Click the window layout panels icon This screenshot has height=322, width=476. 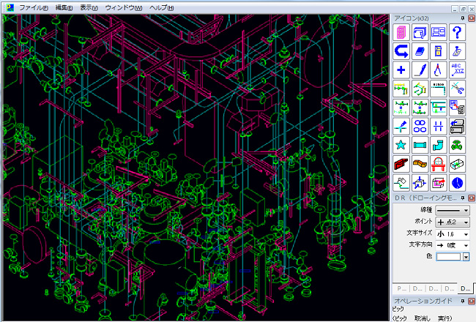pyautogui.click(x=439, y=32)
